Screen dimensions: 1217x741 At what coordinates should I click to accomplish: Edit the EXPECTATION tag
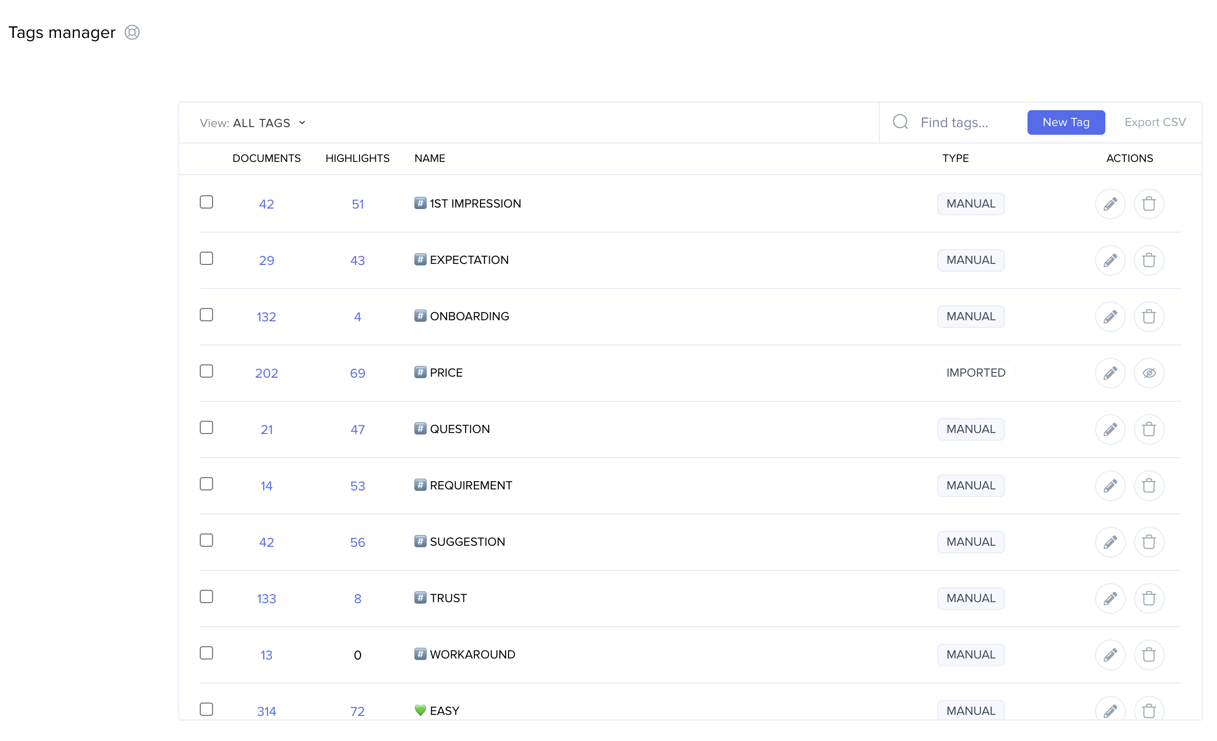pyautogui.click(x=1110, y=260)
